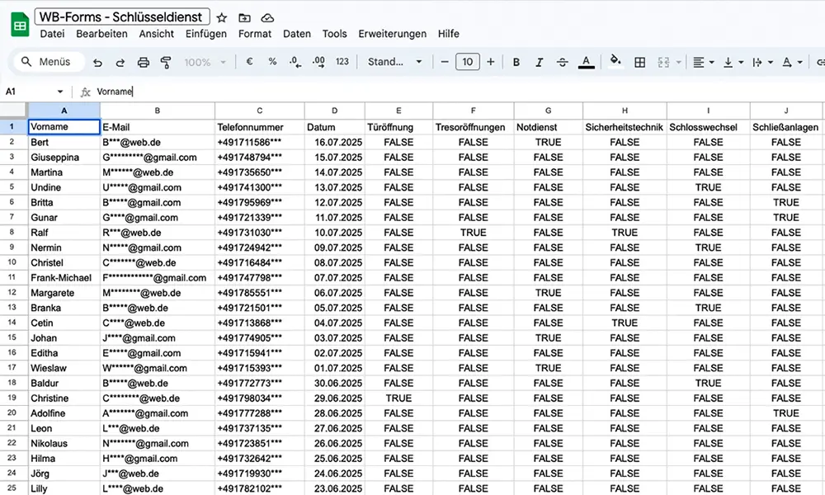Viewport: 825px width, 495px height.
Task: Open fill color picker
Action: 615,62
